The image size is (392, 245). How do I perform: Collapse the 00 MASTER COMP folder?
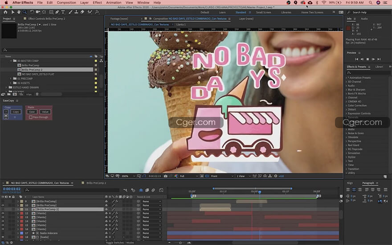(x=11, y=61)
